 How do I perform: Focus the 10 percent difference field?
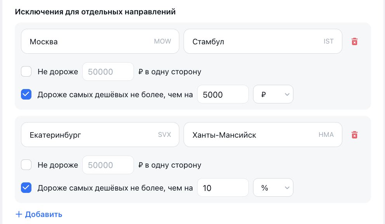223,188
